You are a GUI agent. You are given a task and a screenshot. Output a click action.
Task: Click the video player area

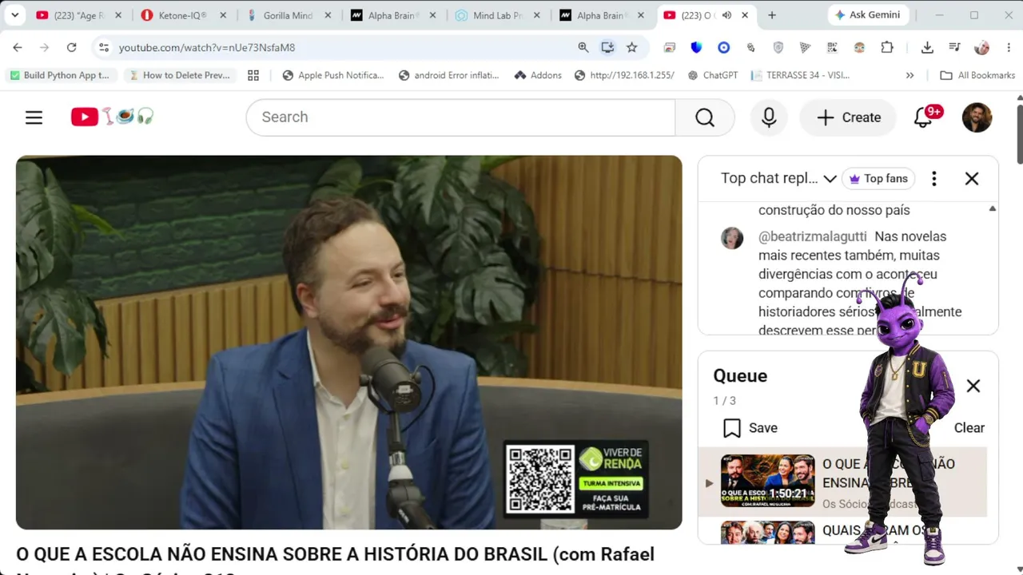(x=348, y=343)
